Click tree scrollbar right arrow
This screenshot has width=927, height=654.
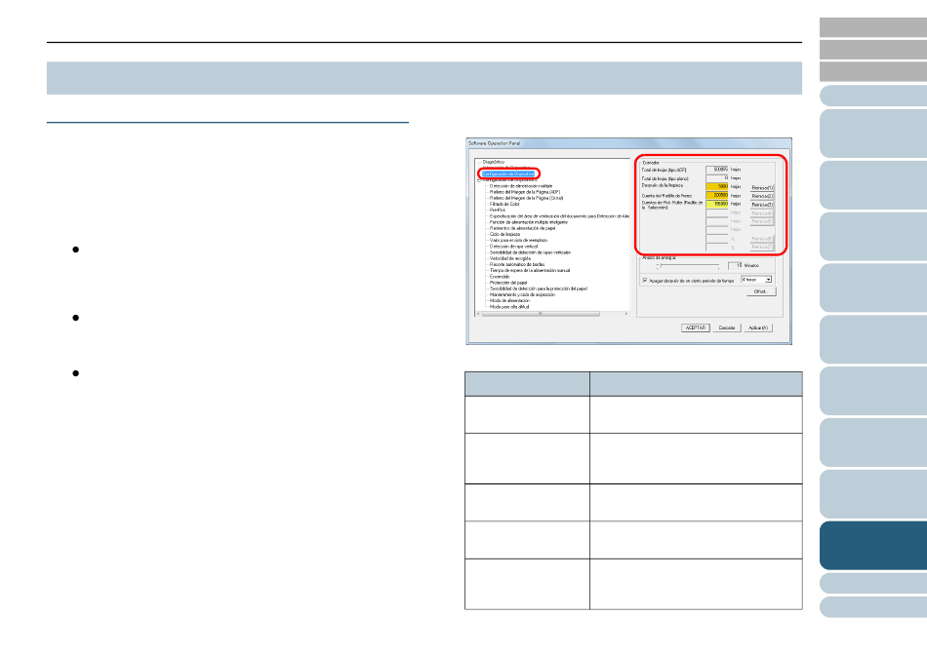click(x=626, y=314)
